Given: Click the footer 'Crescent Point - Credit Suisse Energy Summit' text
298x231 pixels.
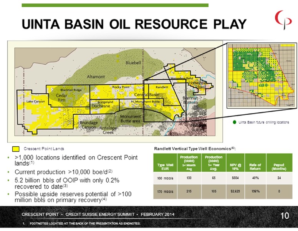Looking at the screenshot, I should [x=98, y=214].
